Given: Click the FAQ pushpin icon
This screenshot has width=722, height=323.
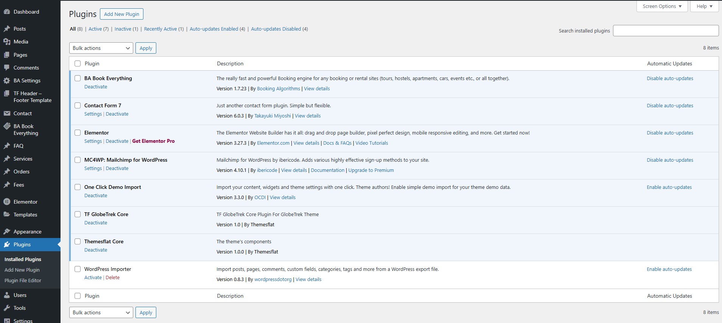Looking at the screenshot, I should point(6,146).
